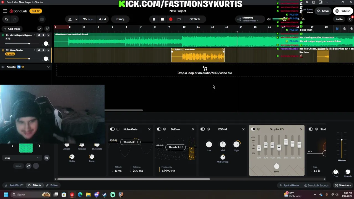Select the C maj key button
Image resolution: width=354 pixels, height=199 pixels.
click(x=120, y=19)
